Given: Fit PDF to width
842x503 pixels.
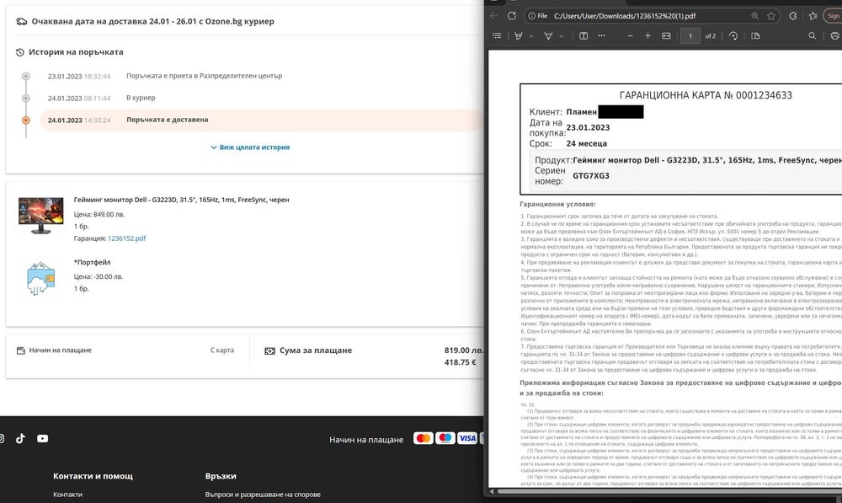Looking at the screenshot, I should pos(666,35).
